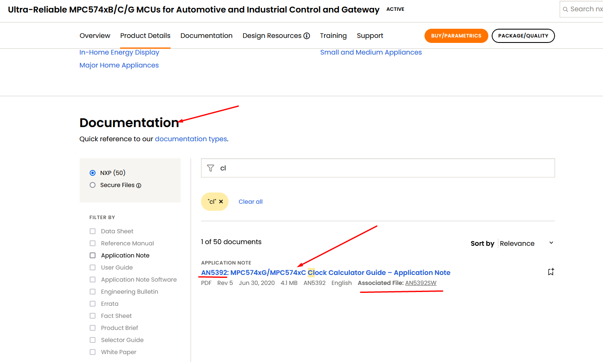Image resolution: width=603 pixels, height=362 pixels.
Task: Switch to the Documentation tab
Action: point(206,36)
